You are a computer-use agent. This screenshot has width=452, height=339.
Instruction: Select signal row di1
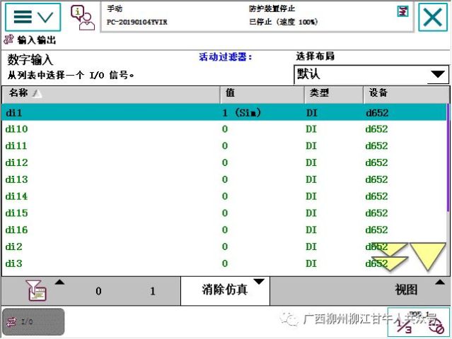224,112
